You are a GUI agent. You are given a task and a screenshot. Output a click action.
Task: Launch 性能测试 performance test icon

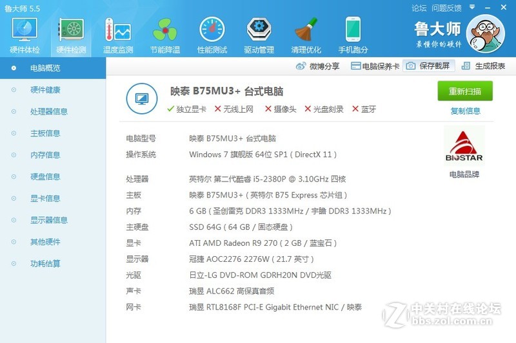coord(212,36)
